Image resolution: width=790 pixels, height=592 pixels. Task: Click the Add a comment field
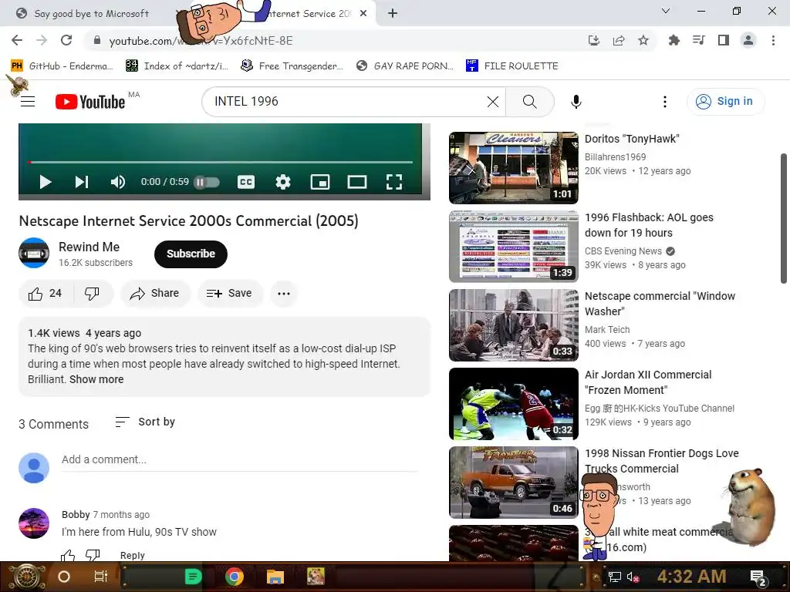coord(239,460)
